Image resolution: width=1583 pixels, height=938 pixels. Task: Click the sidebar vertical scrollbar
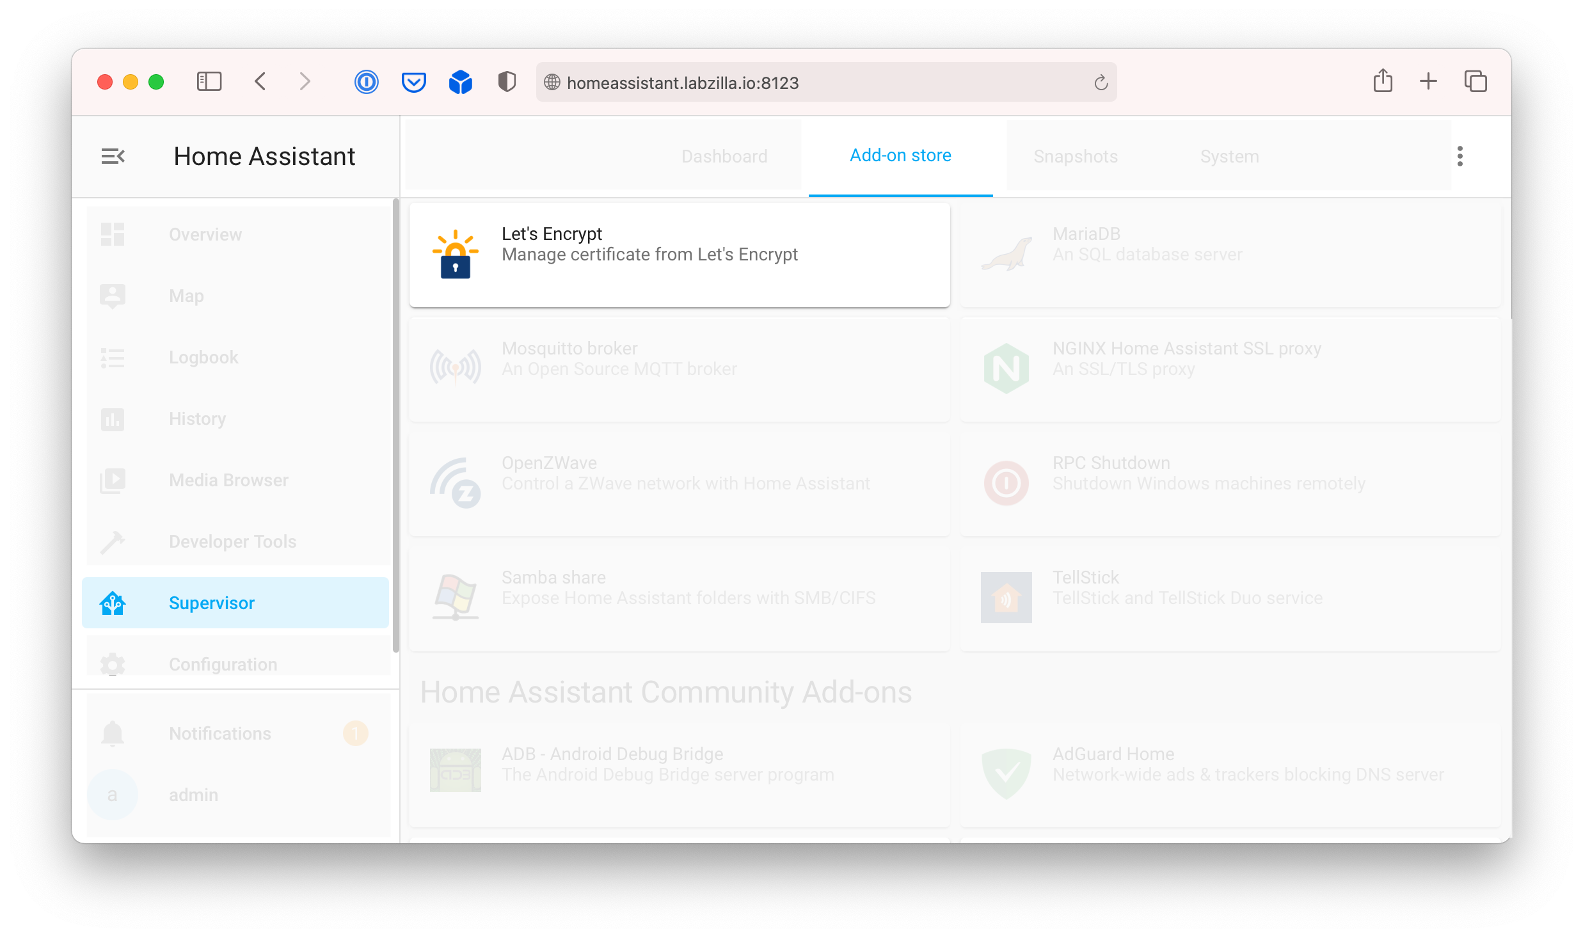coord(395,425)
